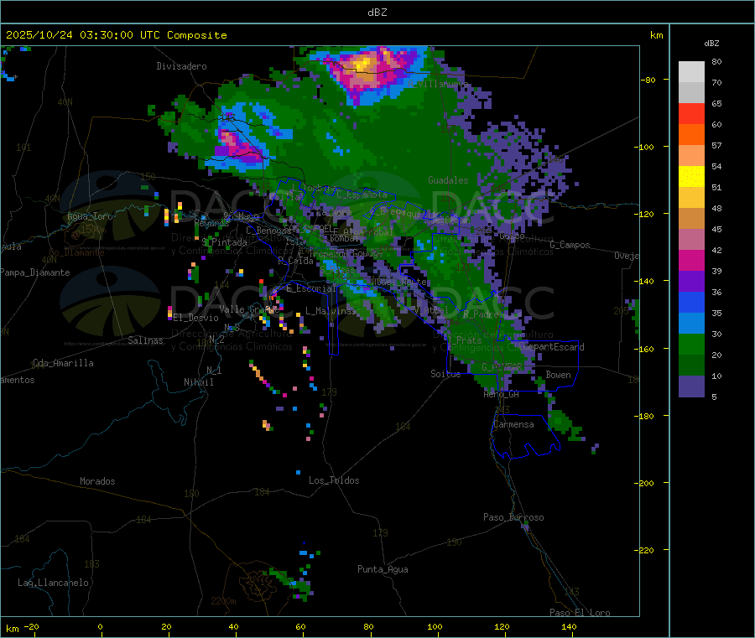Click the S_Pintada map label
The width and height of the screenshot is (755, 638).
(224, 242)
